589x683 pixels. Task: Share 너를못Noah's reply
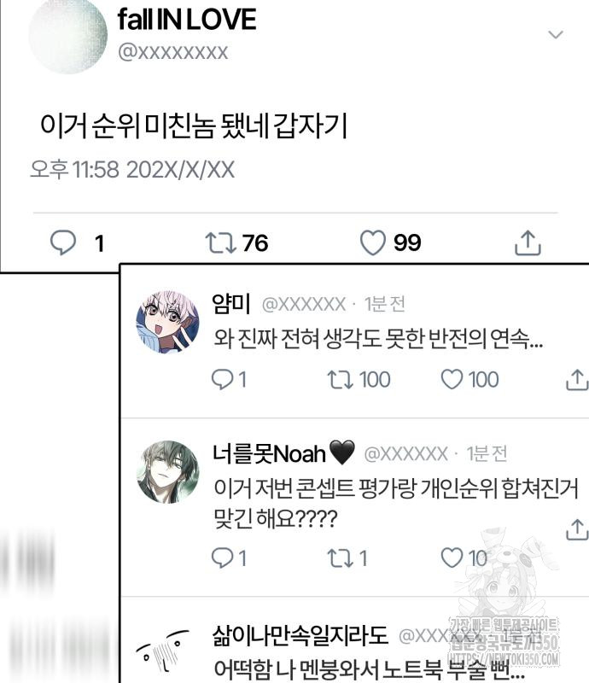click(x=577, y=529)
